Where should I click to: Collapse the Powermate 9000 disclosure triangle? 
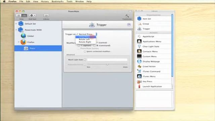[16, 30]
